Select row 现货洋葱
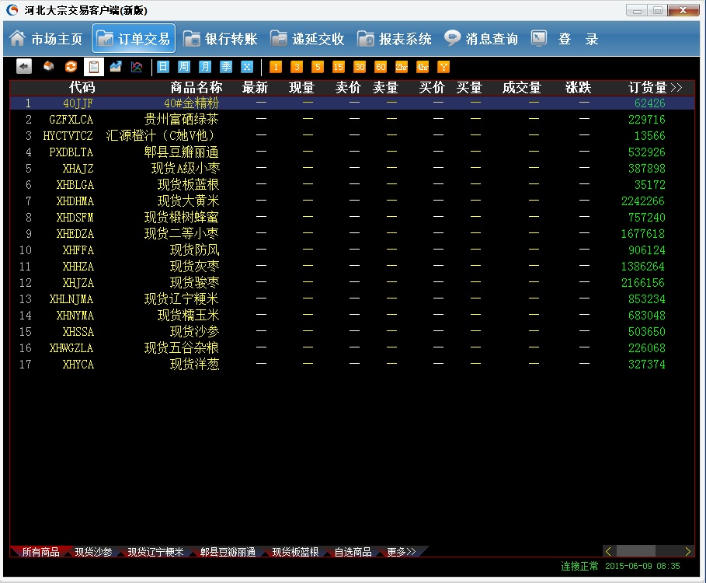The image size is (706, 583). pyautogui.click(x=352, y=364)
